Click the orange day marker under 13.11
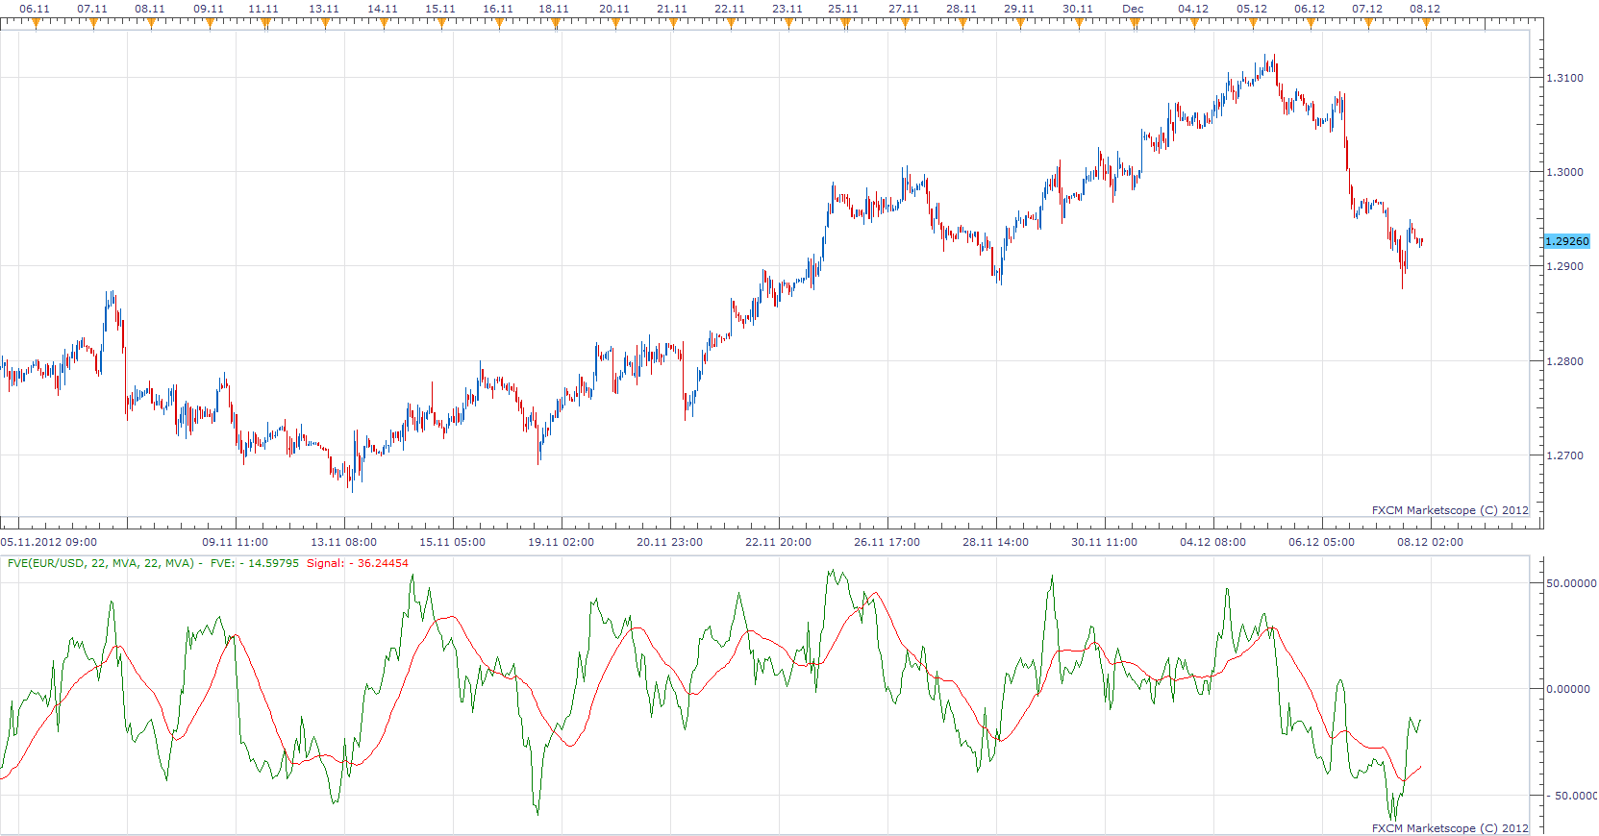 (x=325, y=23)
